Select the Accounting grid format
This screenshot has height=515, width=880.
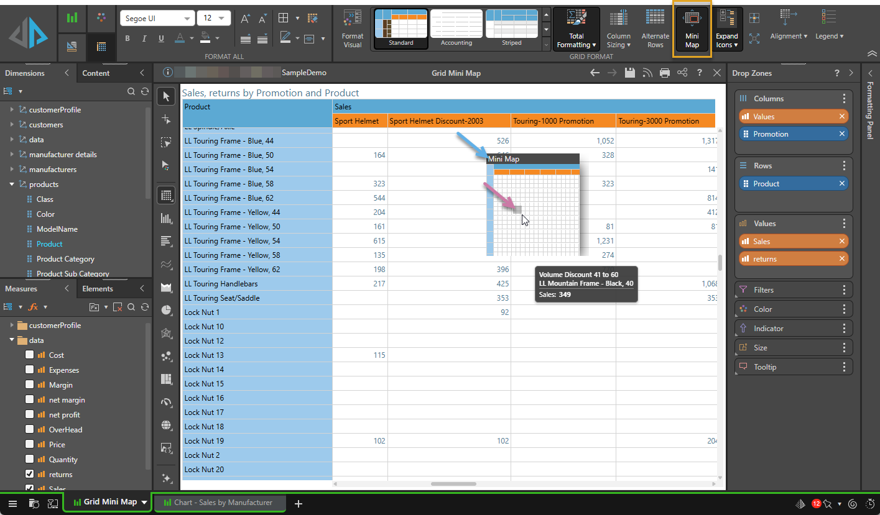pos(456,28)
